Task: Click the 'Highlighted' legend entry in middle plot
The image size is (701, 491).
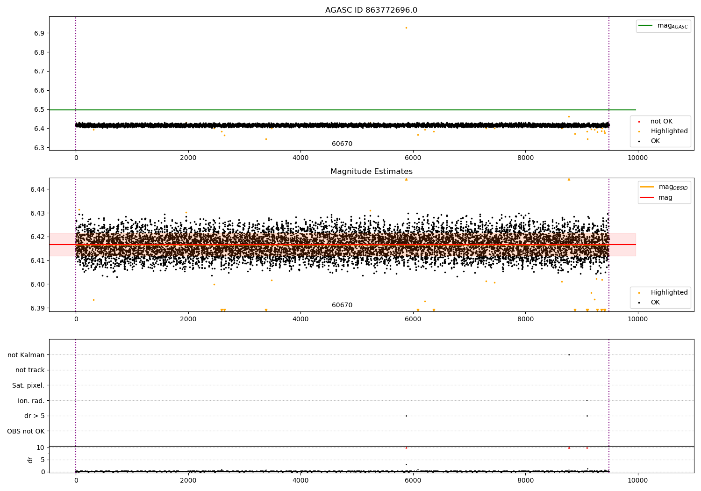Action: (669, 293)
